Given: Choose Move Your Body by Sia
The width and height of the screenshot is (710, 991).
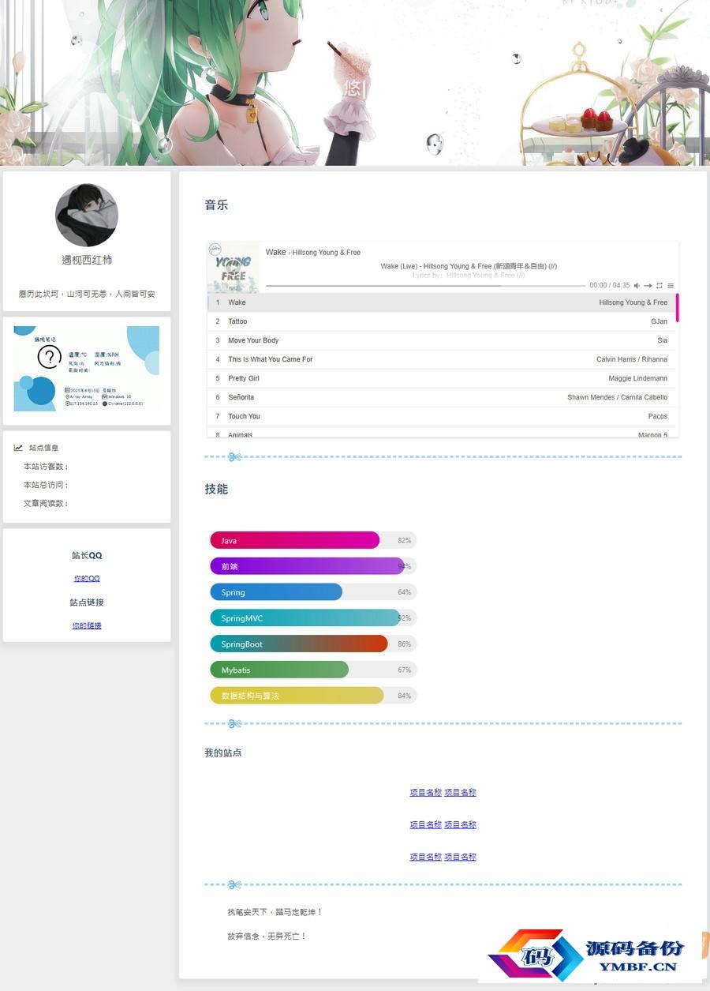Looking at the screenshot, I should 441,340.
